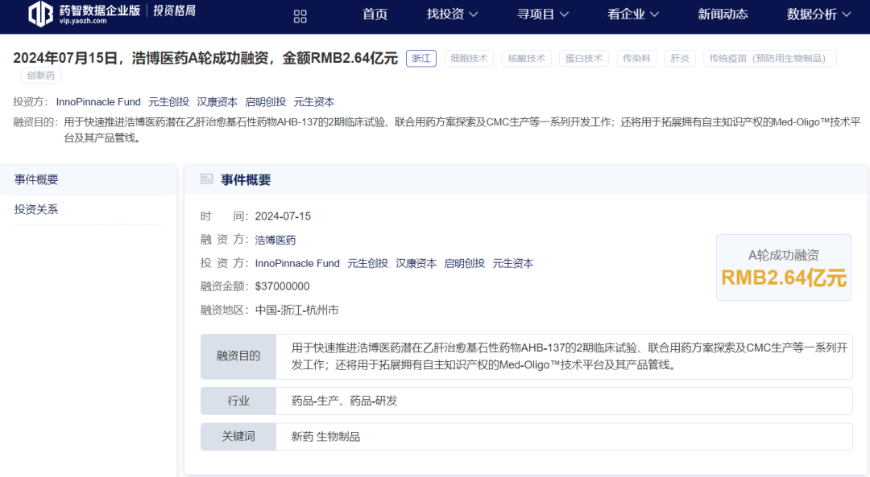Expand the chevron beside 数据分析
The width and height of the screenshot is (870, 477).
pos(847,15)
